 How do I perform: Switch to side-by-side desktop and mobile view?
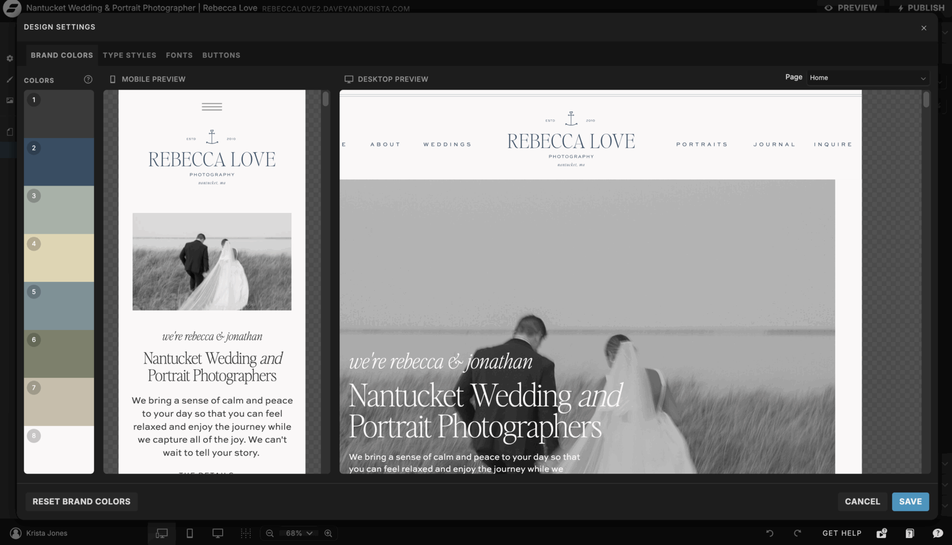tap(162, 533)
